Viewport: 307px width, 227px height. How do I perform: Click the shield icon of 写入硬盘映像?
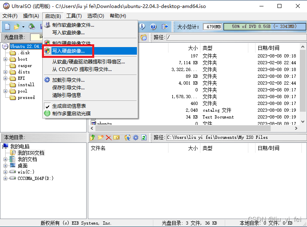click(x=47, y=51)
